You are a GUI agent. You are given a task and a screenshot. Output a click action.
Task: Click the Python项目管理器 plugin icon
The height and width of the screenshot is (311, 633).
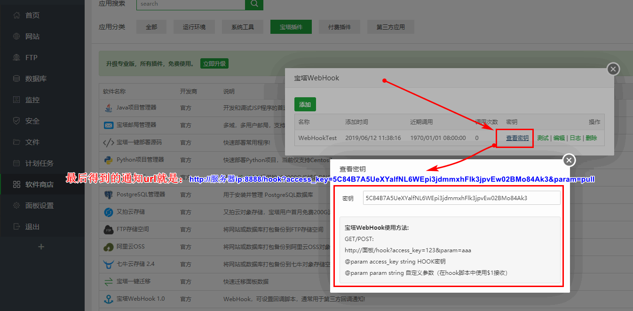(x=108, y=160)
